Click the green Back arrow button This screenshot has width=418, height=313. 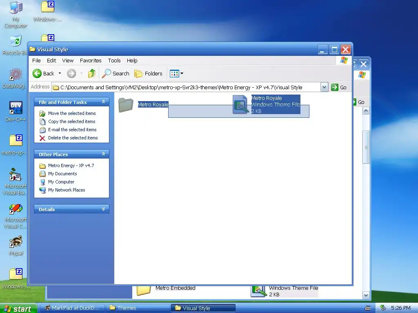(37, 73)
